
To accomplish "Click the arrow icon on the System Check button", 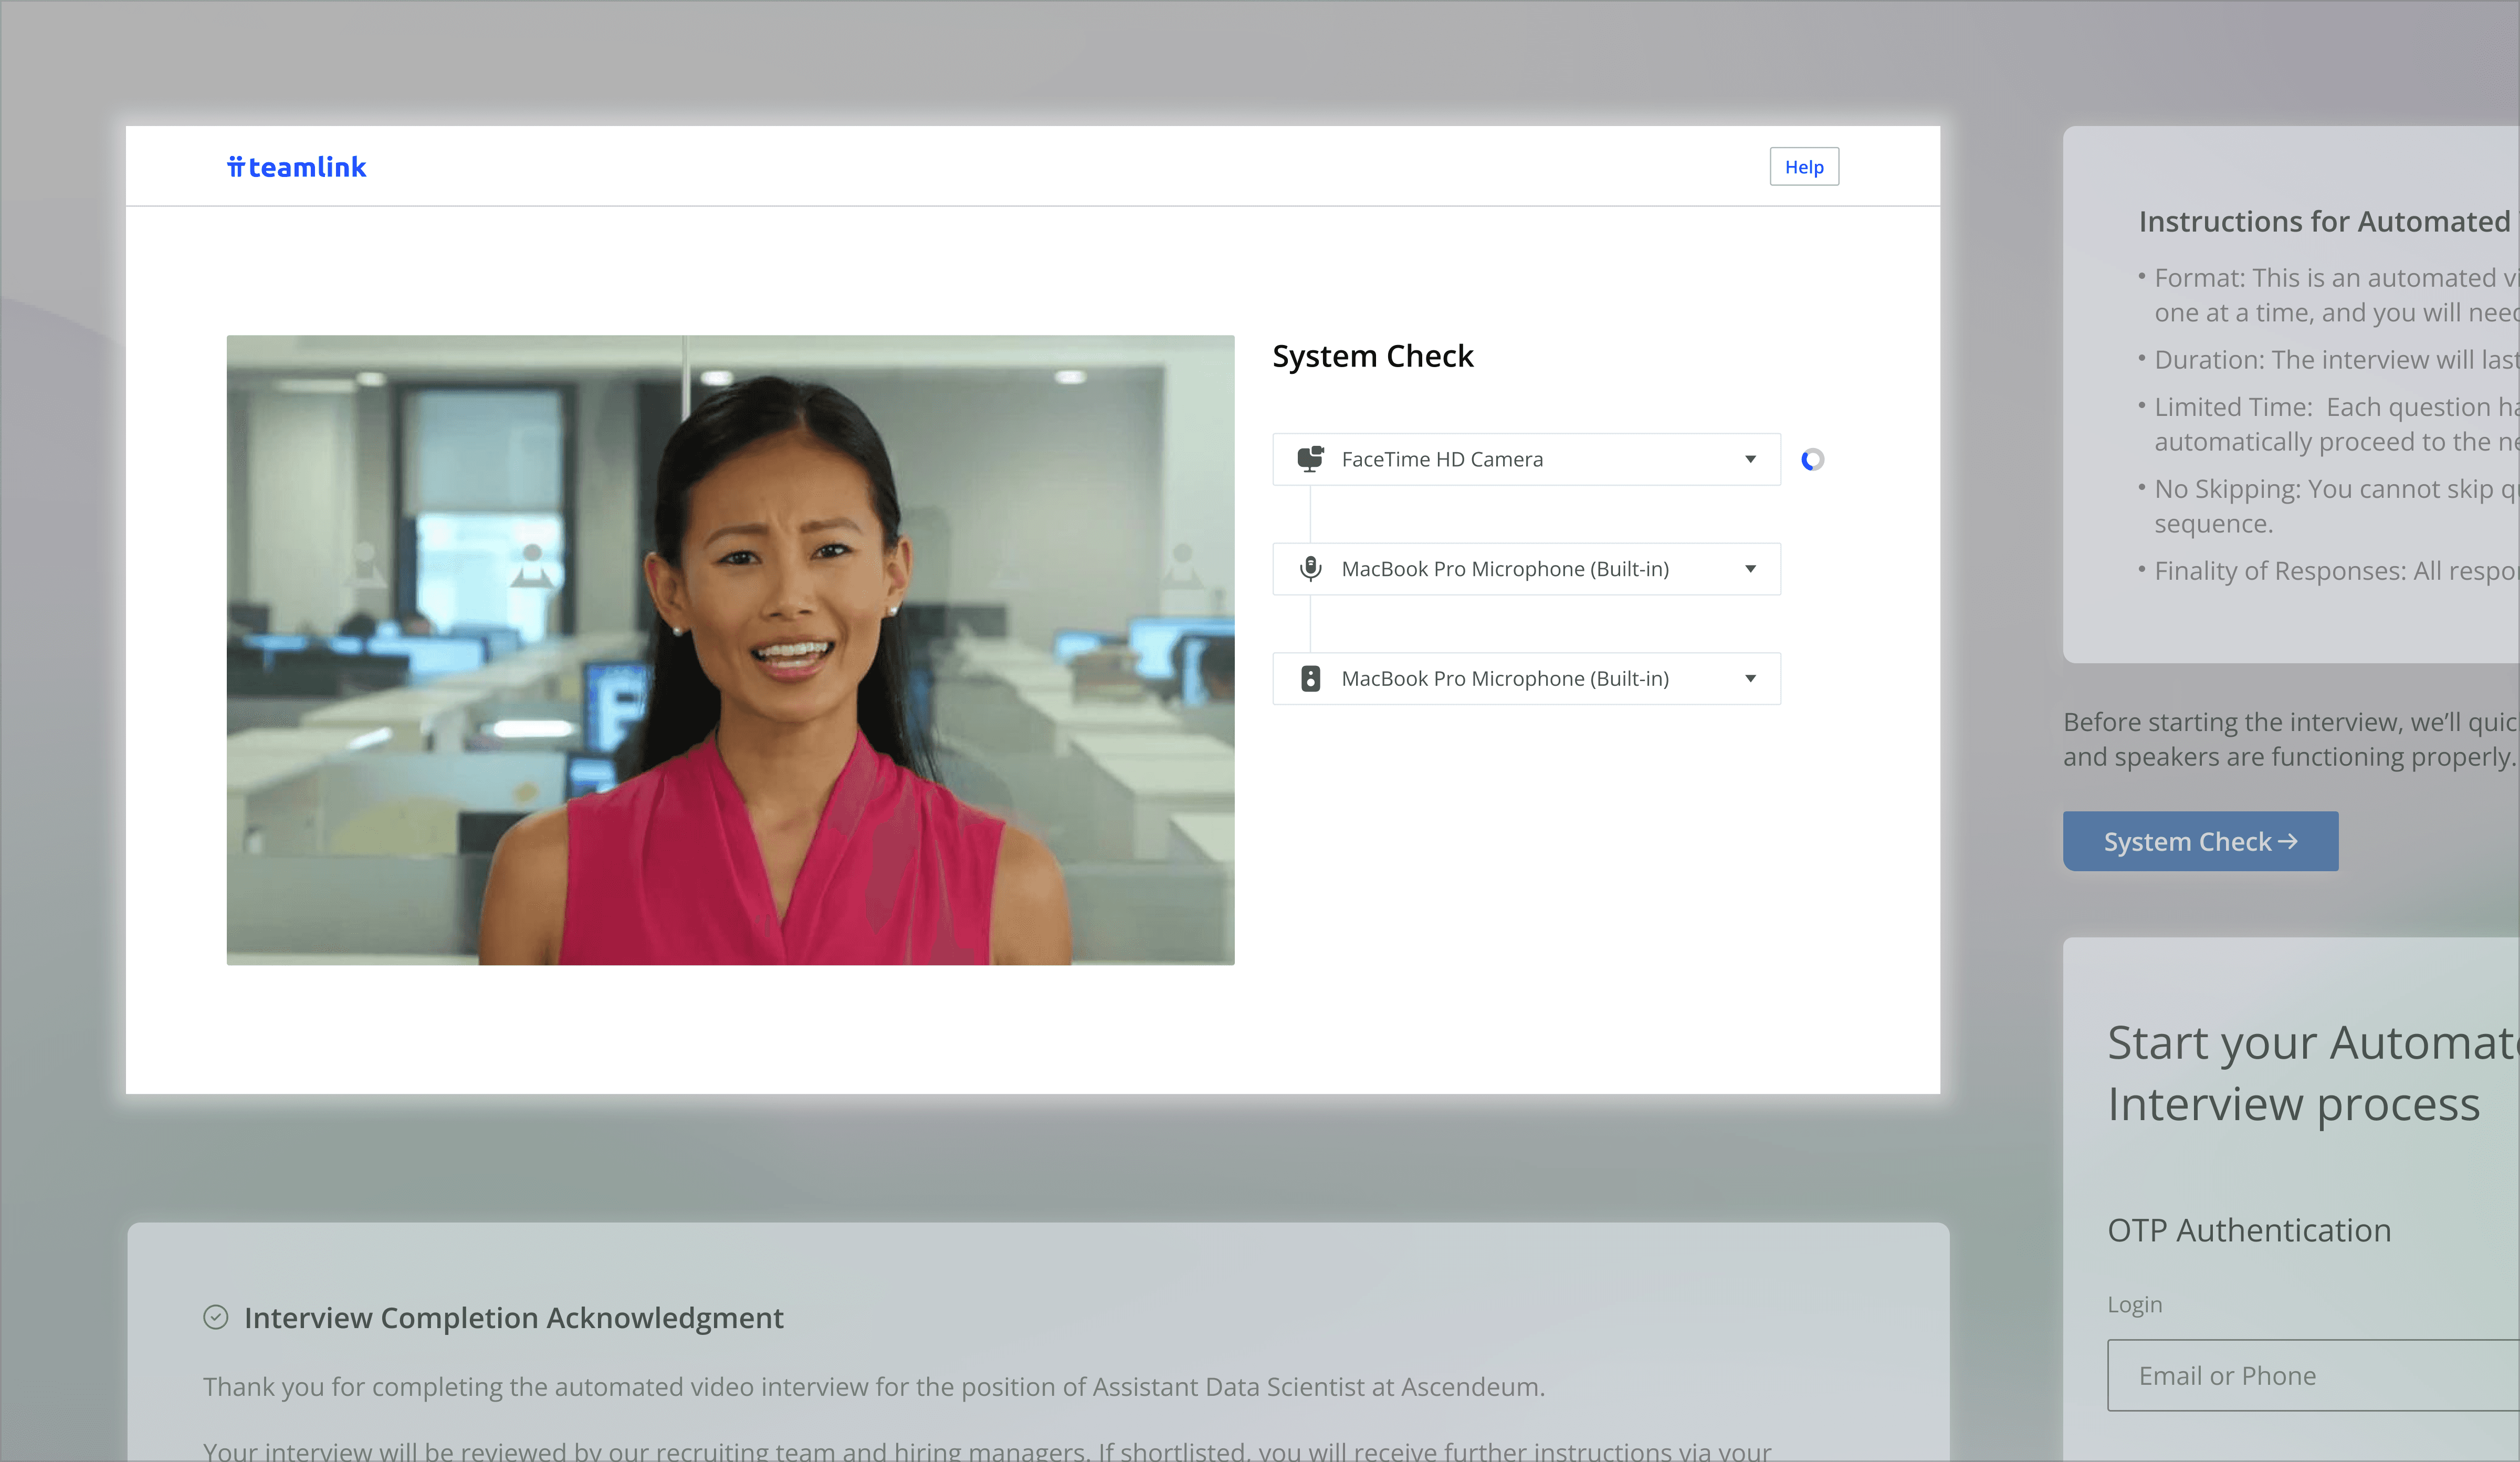I will (x=2287, y=842).
